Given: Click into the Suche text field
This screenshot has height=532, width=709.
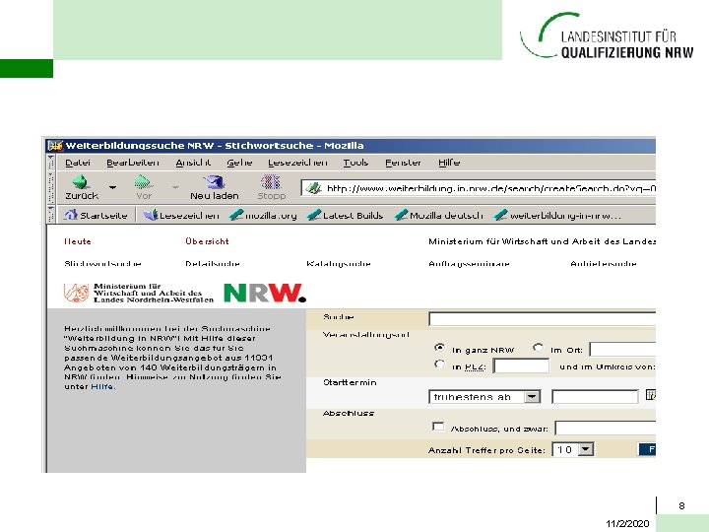Looking at the screenshot, I should 543,319.
